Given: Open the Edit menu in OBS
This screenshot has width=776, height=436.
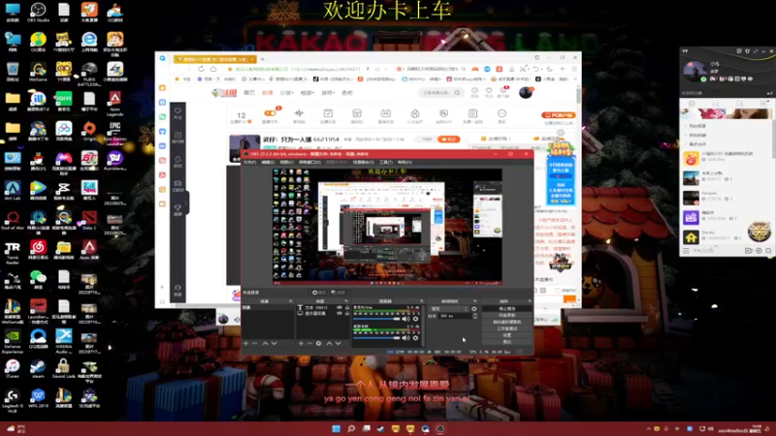Looking at the screenshot, I should pyautogui.click(x=268, y=162).
